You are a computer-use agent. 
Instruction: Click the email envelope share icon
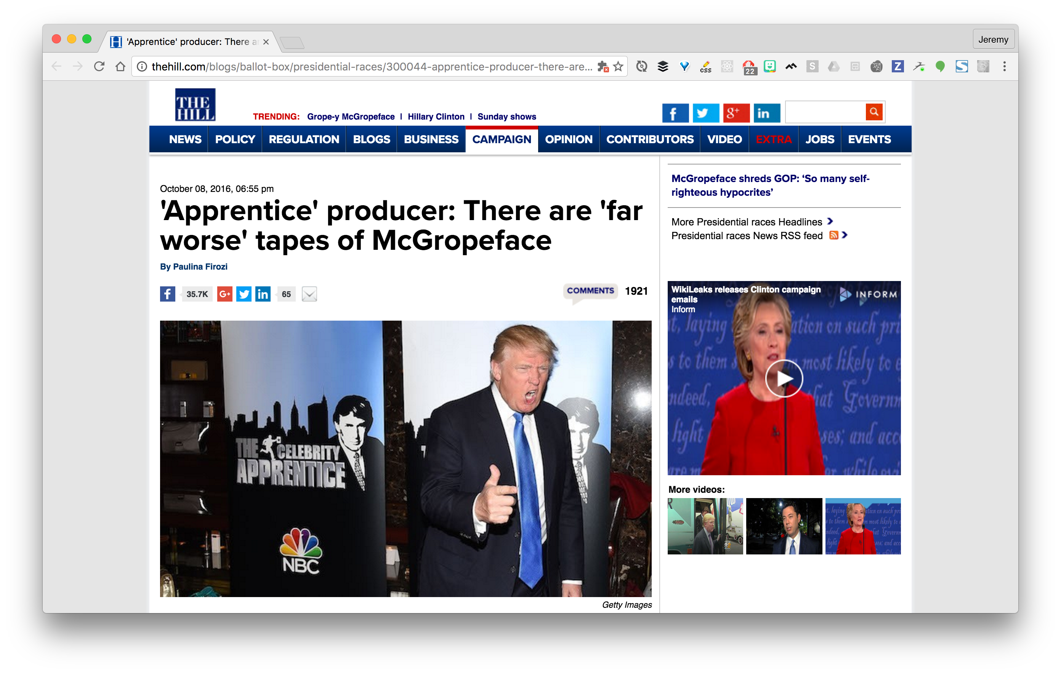[309, 294]
